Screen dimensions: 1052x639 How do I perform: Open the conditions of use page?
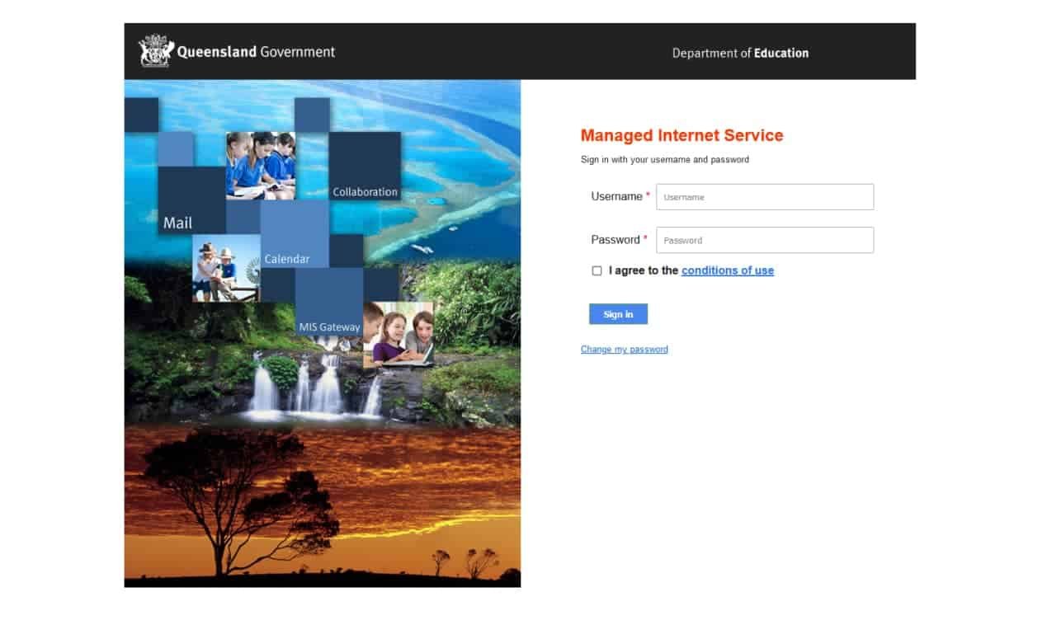point(727,270)
